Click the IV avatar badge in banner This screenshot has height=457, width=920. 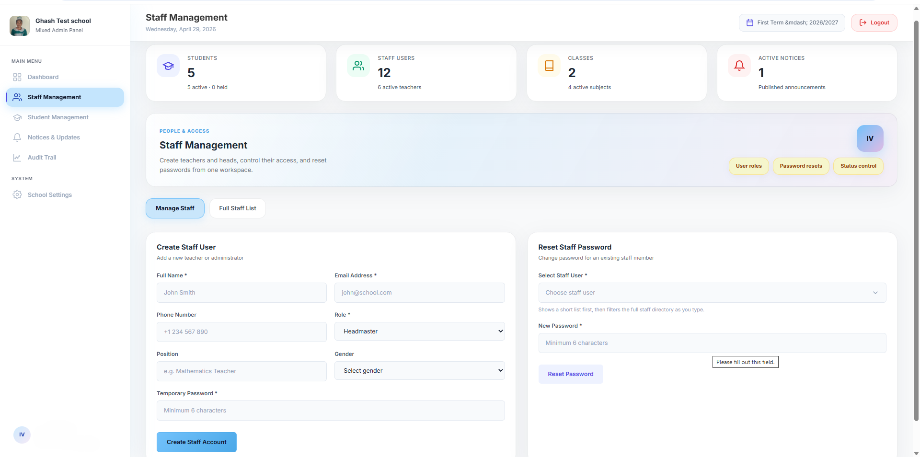(x=870, y=138)
